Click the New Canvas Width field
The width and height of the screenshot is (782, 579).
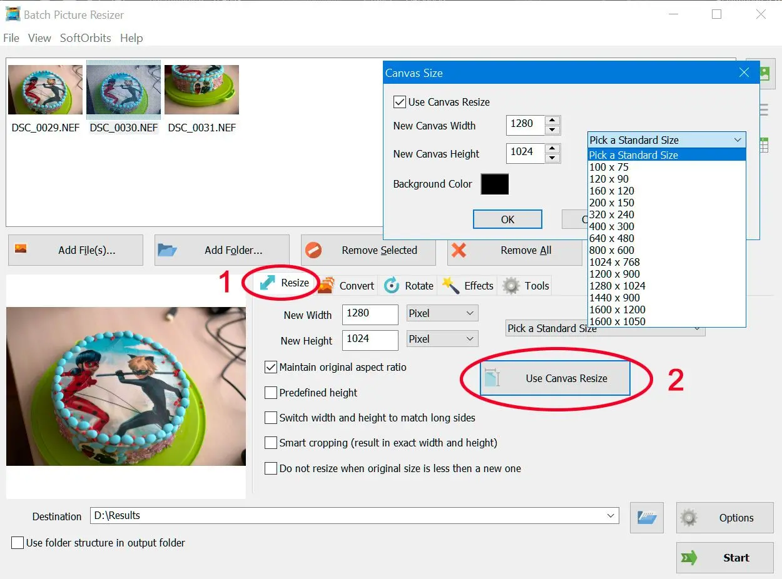tap(526, 125)
